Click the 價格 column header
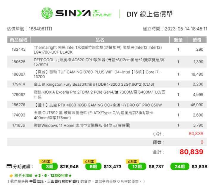The image size is (214, 190). [197, 40]
